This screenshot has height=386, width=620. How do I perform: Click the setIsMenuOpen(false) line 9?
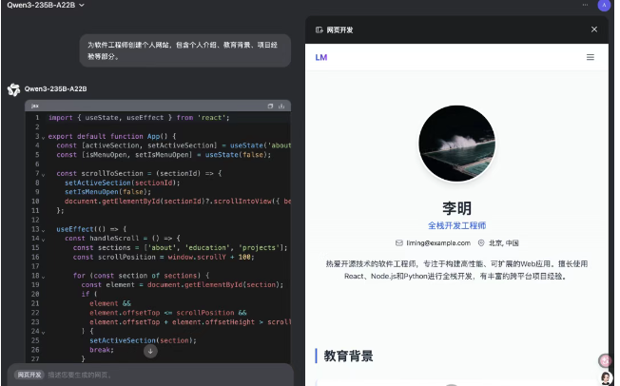coord(108,192)
